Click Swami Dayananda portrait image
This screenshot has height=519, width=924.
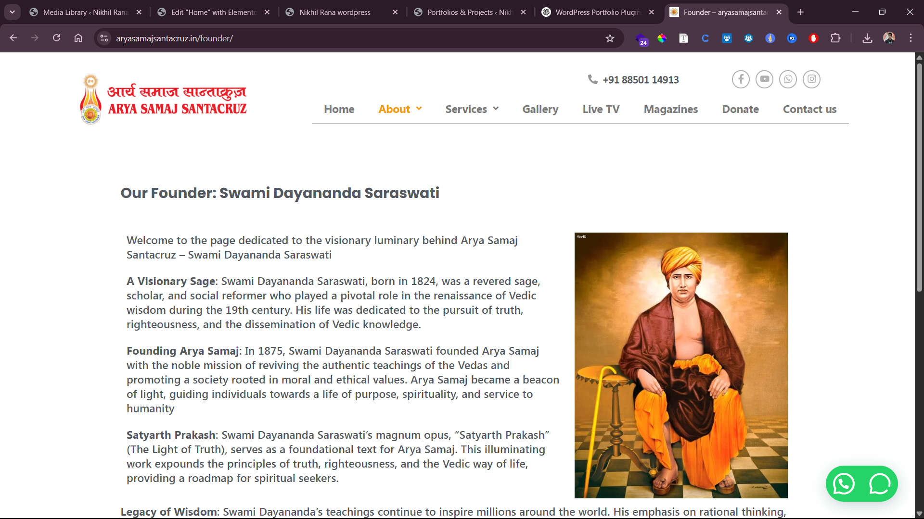(x=681, y=365)
